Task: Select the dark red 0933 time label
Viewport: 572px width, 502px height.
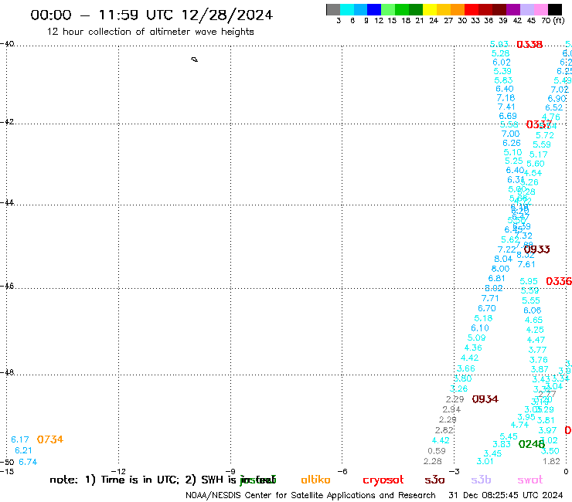Action: point(536,249)
